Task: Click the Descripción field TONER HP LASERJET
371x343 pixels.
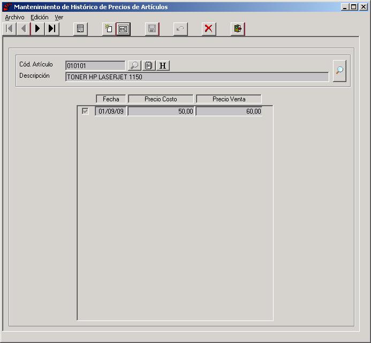Action: (x=197, y=77)
